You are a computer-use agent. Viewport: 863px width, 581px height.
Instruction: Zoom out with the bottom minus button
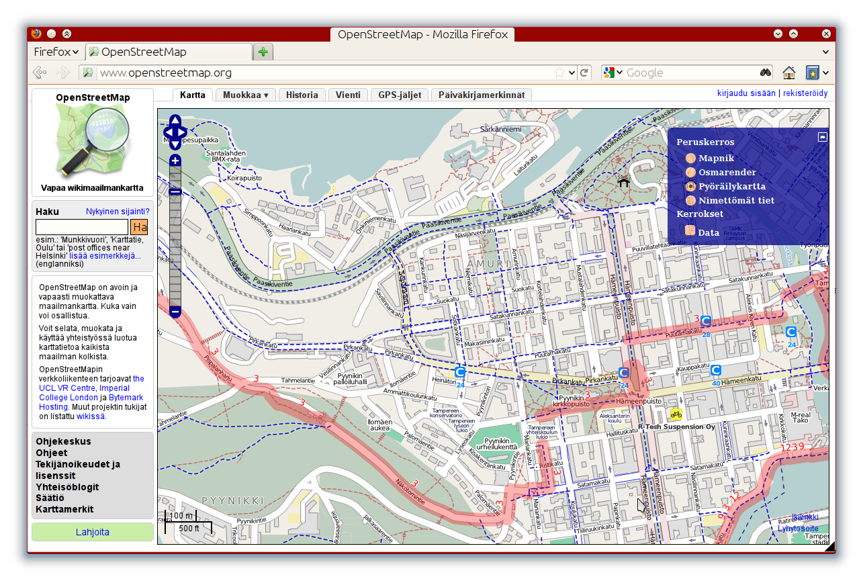click(x=175, y=312)
